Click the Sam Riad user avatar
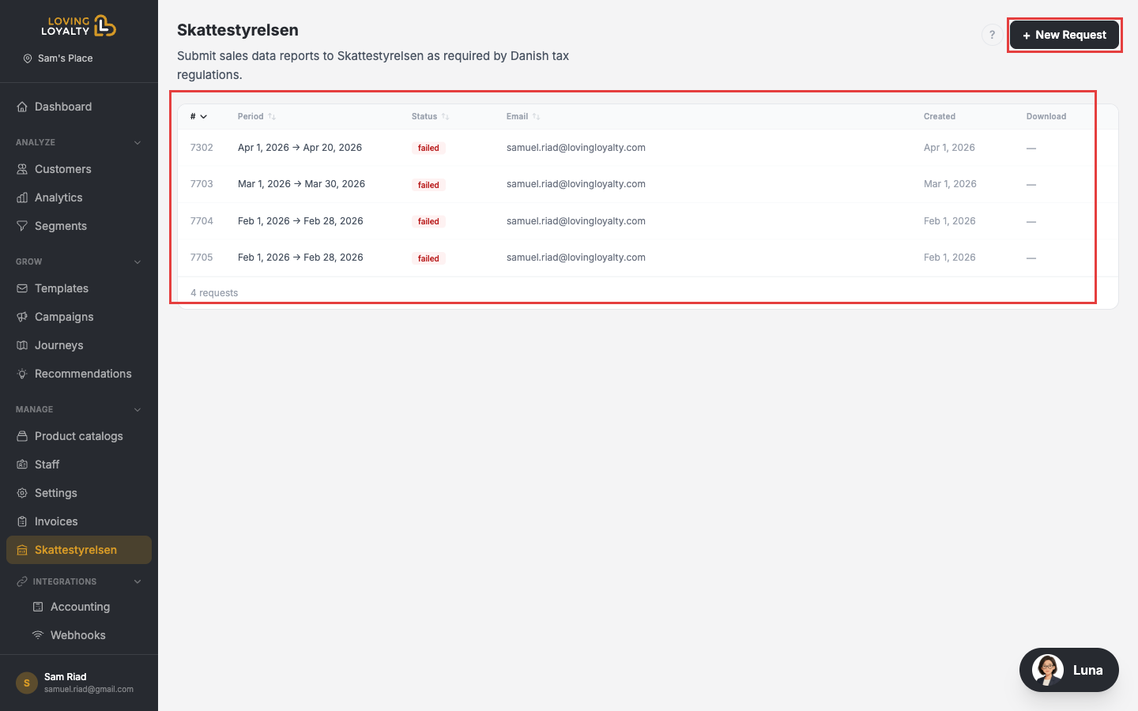The height and width of the screenshot is (711, 1138). [27, 683]
